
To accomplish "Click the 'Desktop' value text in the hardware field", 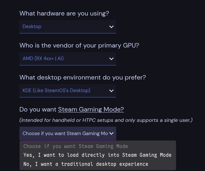I will [x=32, y=27].
